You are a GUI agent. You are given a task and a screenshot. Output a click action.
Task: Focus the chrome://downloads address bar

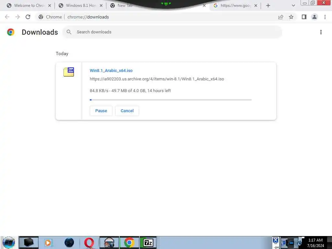click(88, 17)
